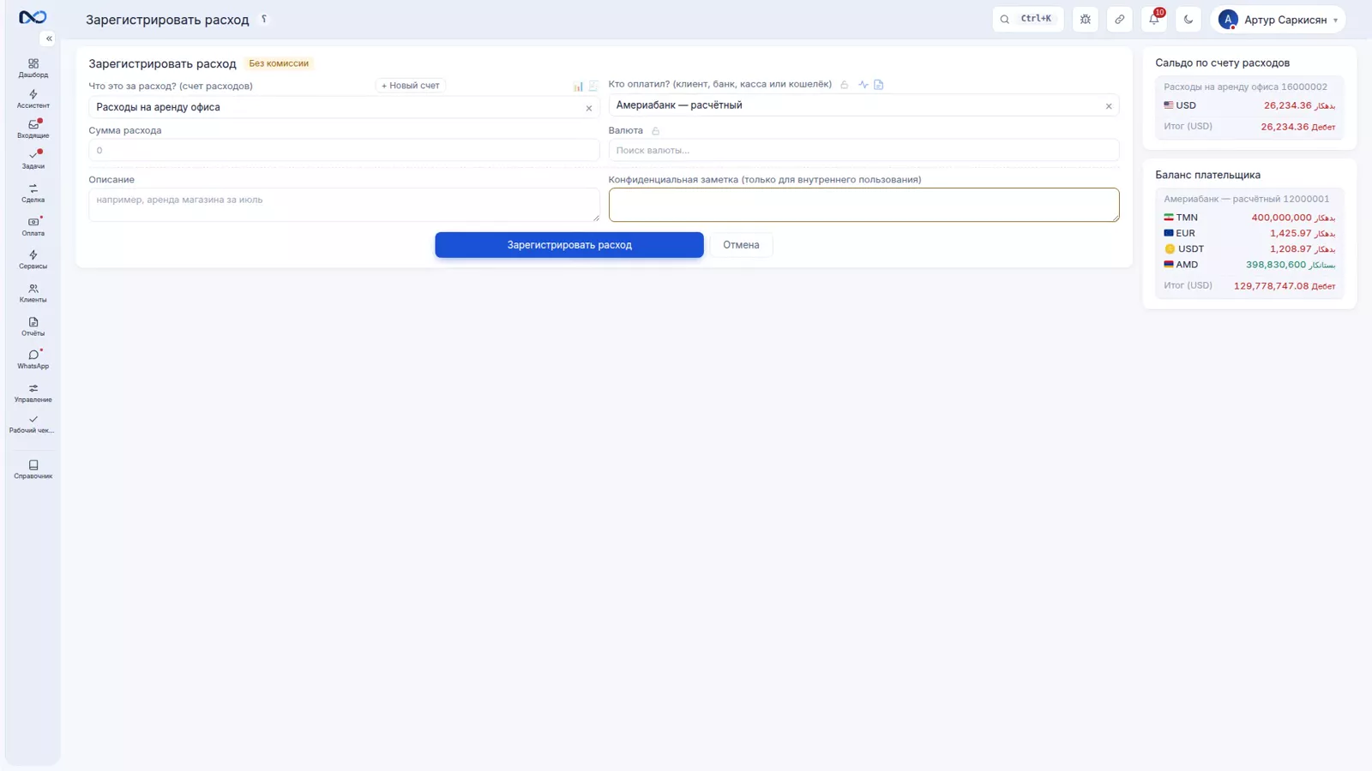
Task: Click the help icon beside the page title
Action: click(x=264, y=19)
